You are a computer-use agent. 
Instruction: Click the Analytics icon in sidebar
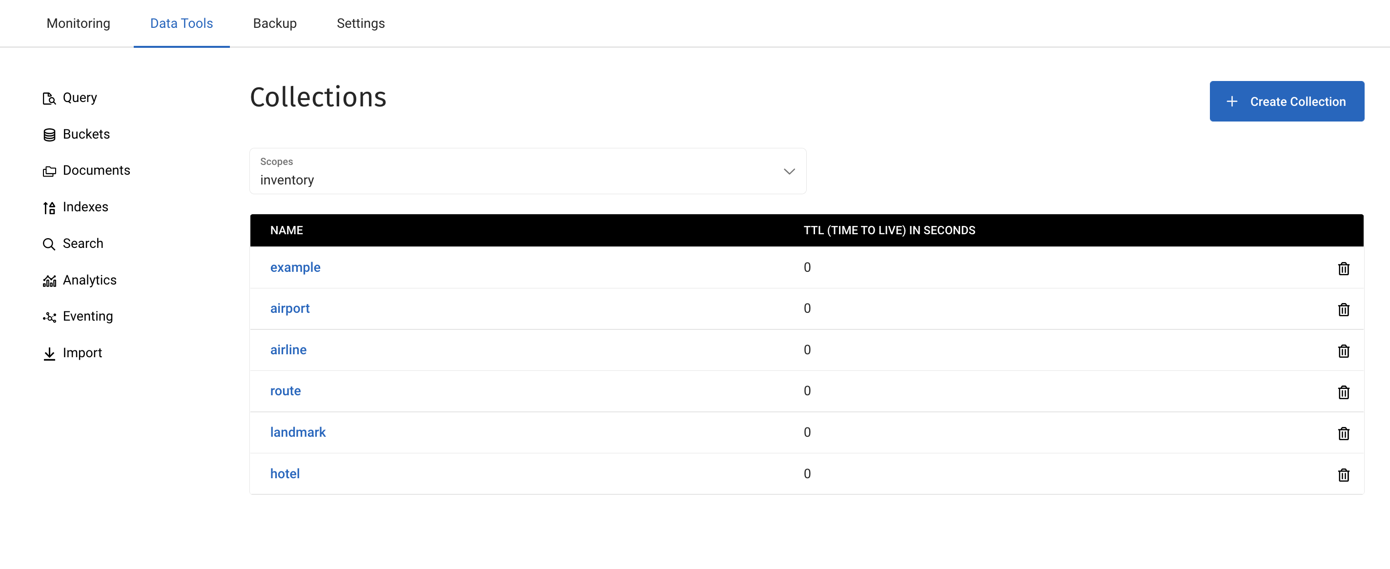point(49,280)
